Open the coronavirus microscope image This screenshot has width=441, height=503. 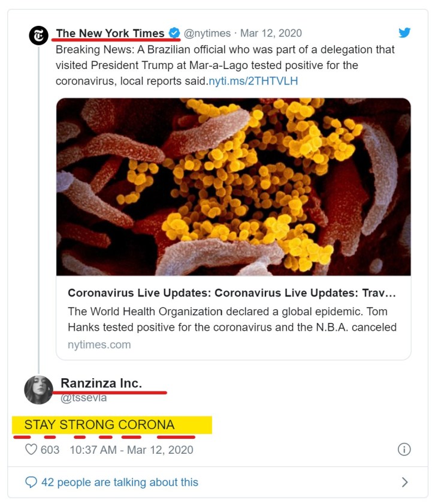pos(234,187)
